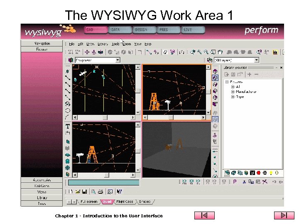The height and width of the screenshot is (224, 299).
Task: Click the Navigation sidebar button
Action: [42, 44]
